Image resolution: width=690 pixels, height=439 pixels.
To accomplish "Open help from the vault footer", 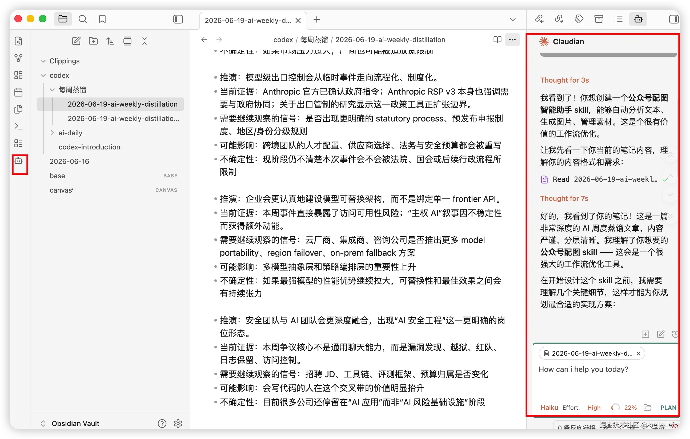I will 162,424.
